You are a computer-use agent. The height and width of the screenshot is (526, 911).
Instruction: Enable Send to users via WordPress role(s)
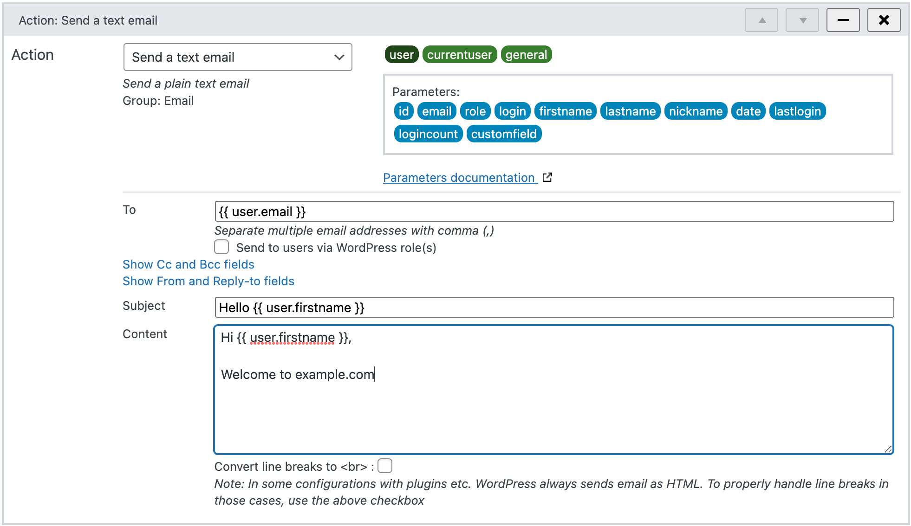[221, 247]
